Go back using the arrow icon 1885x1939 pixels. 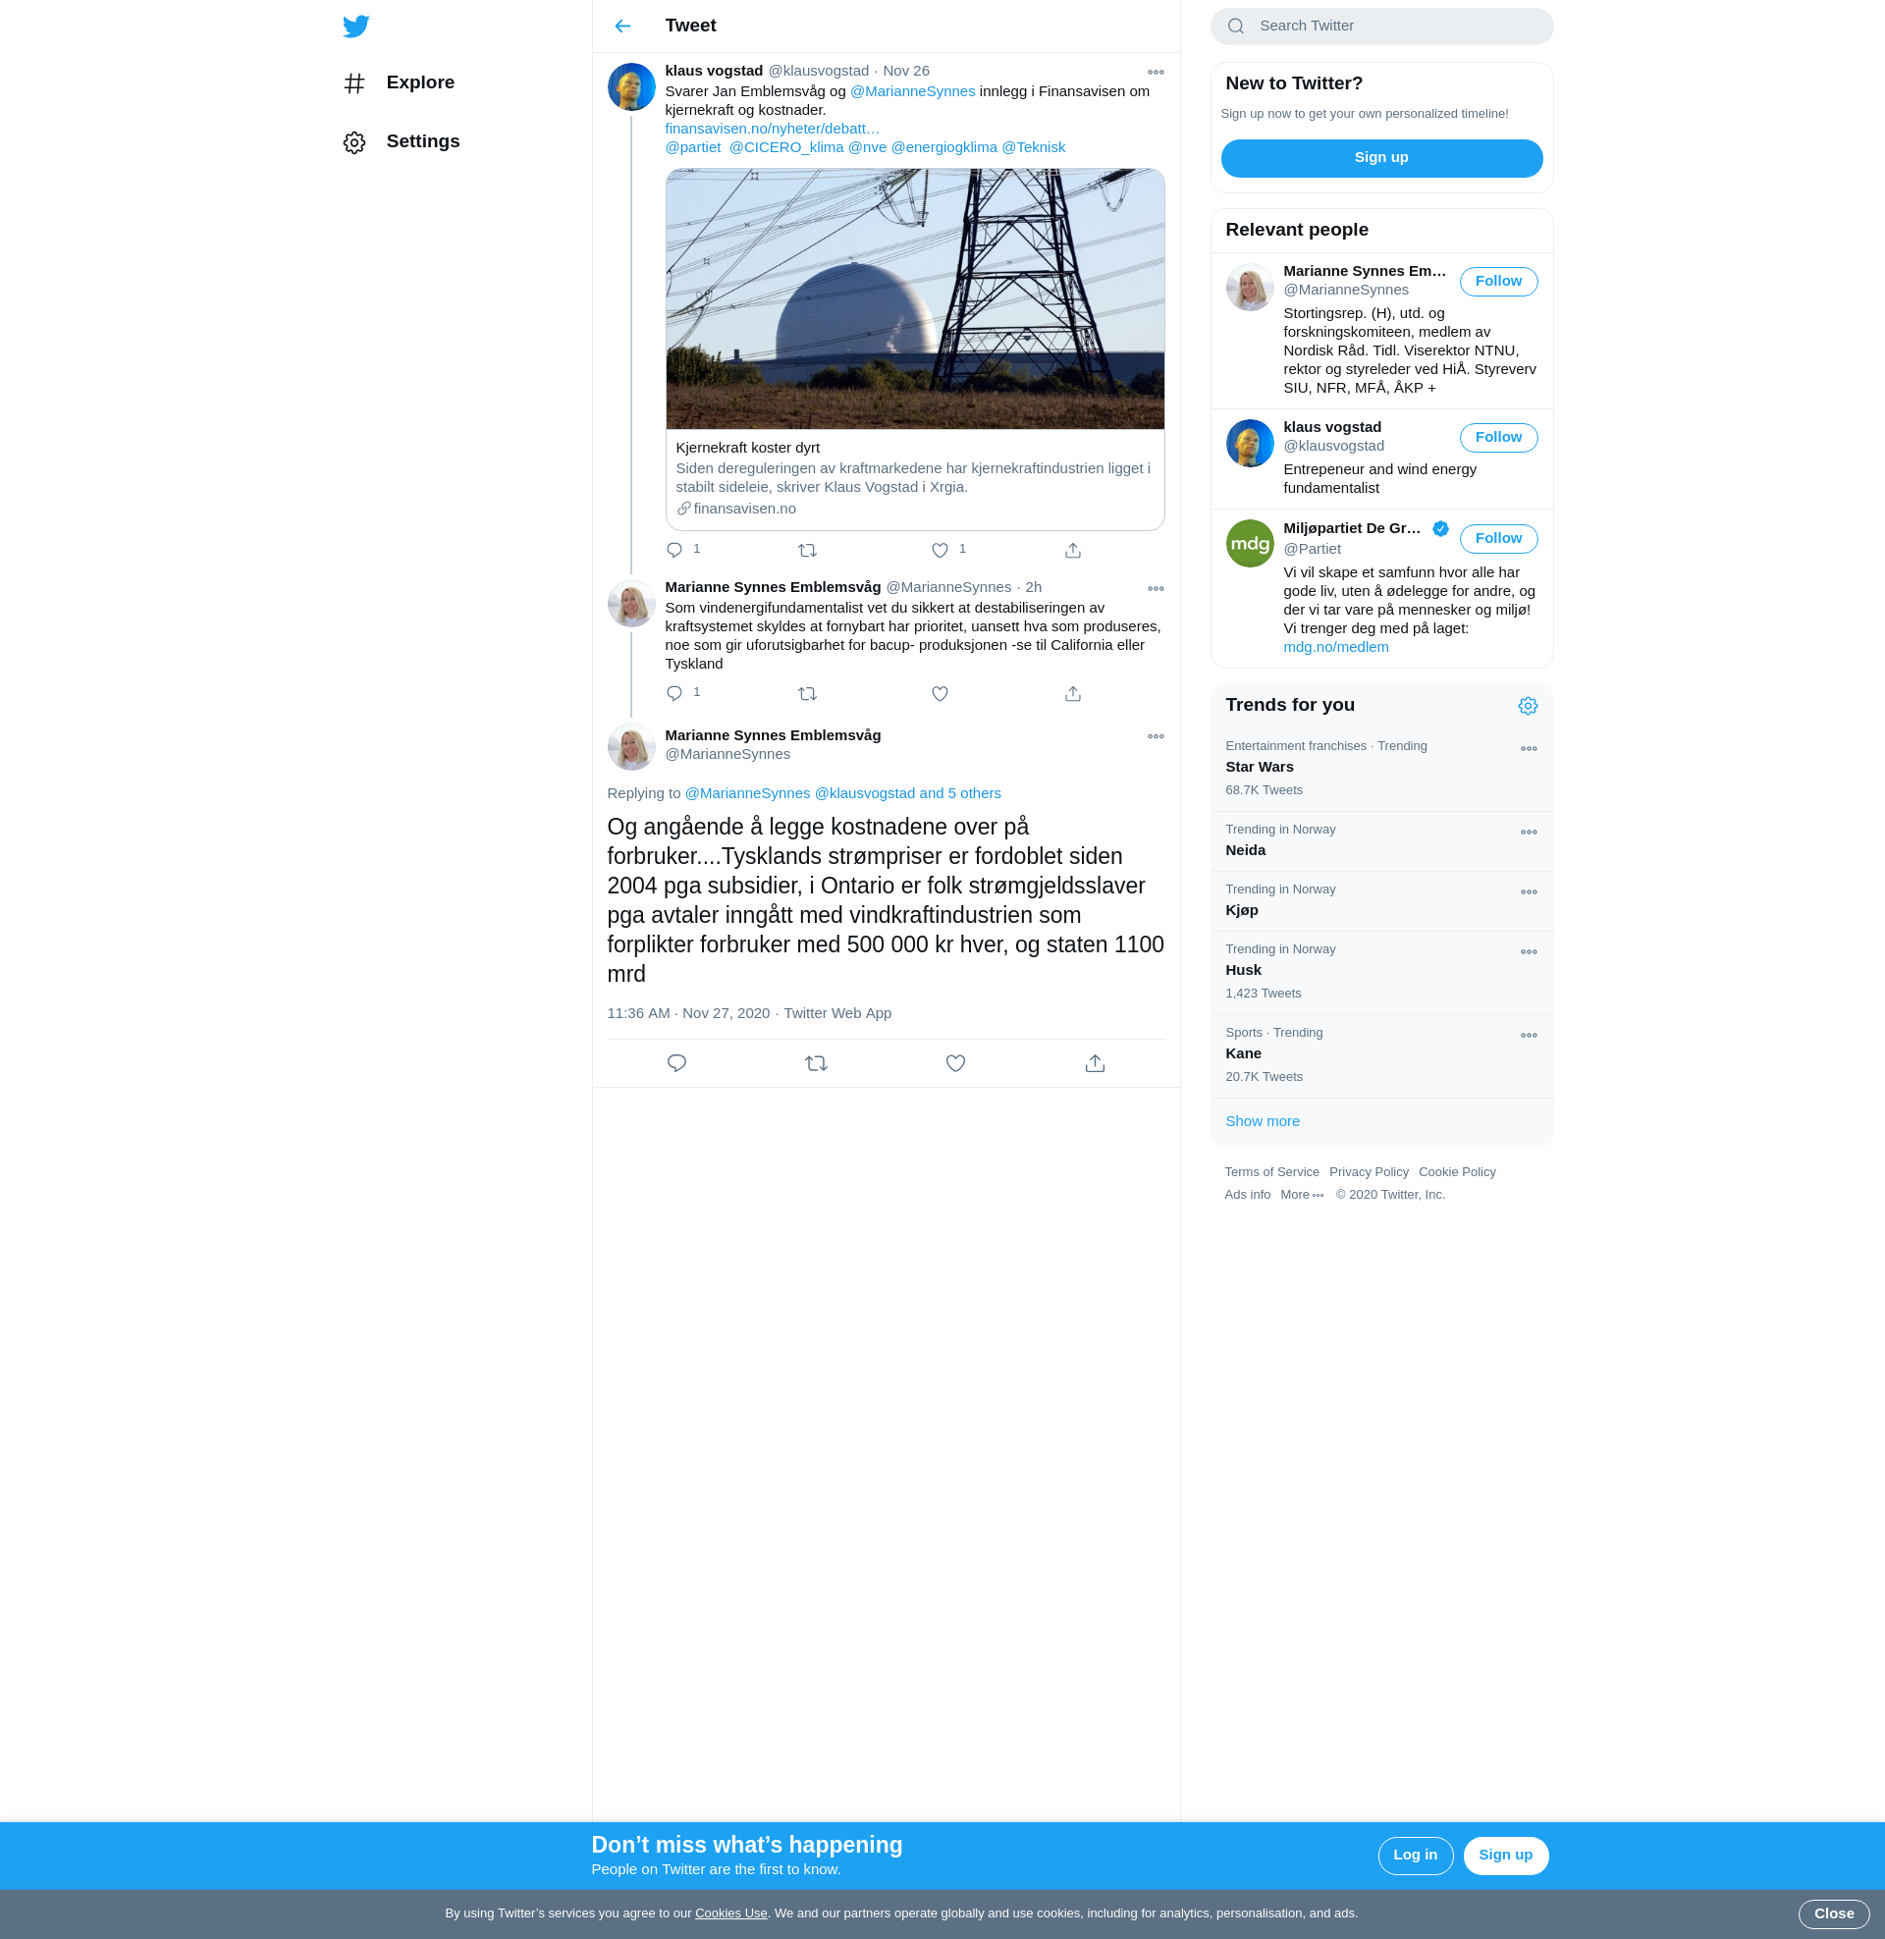(x=621, y=26)
